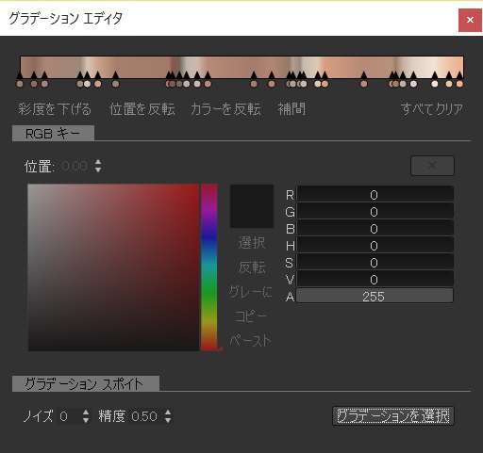This screenshot has width=483, height=453.
Task: Decrease ノイズ with the down arrow
Action: (86, 420)
